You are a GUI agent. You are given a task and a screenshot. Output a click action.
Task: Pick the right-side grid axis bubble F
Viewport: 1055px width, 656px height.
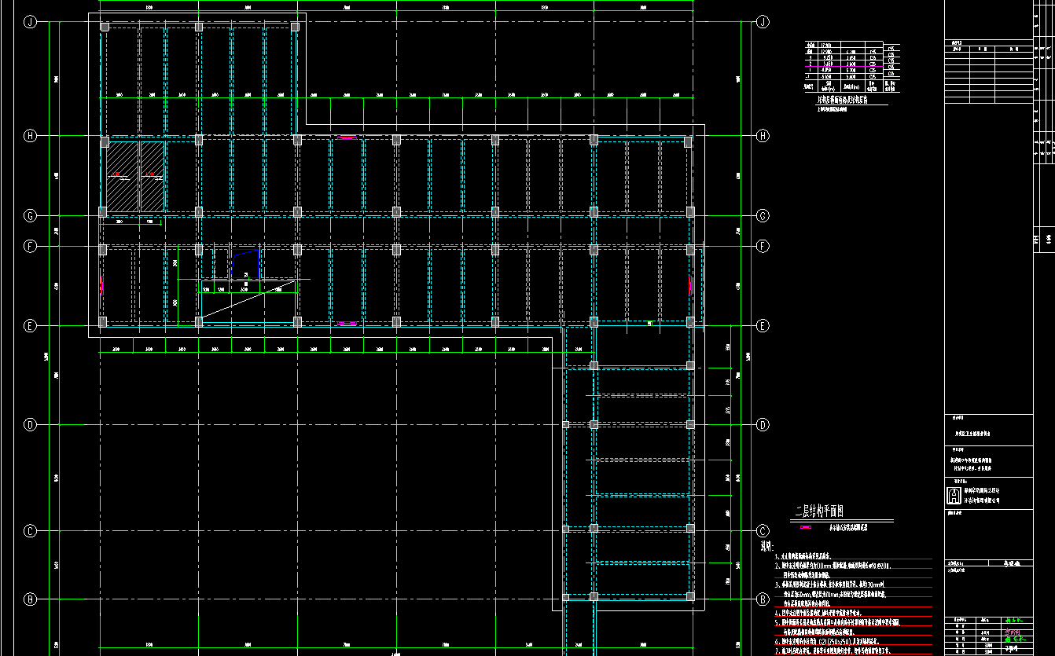(763, 247)
